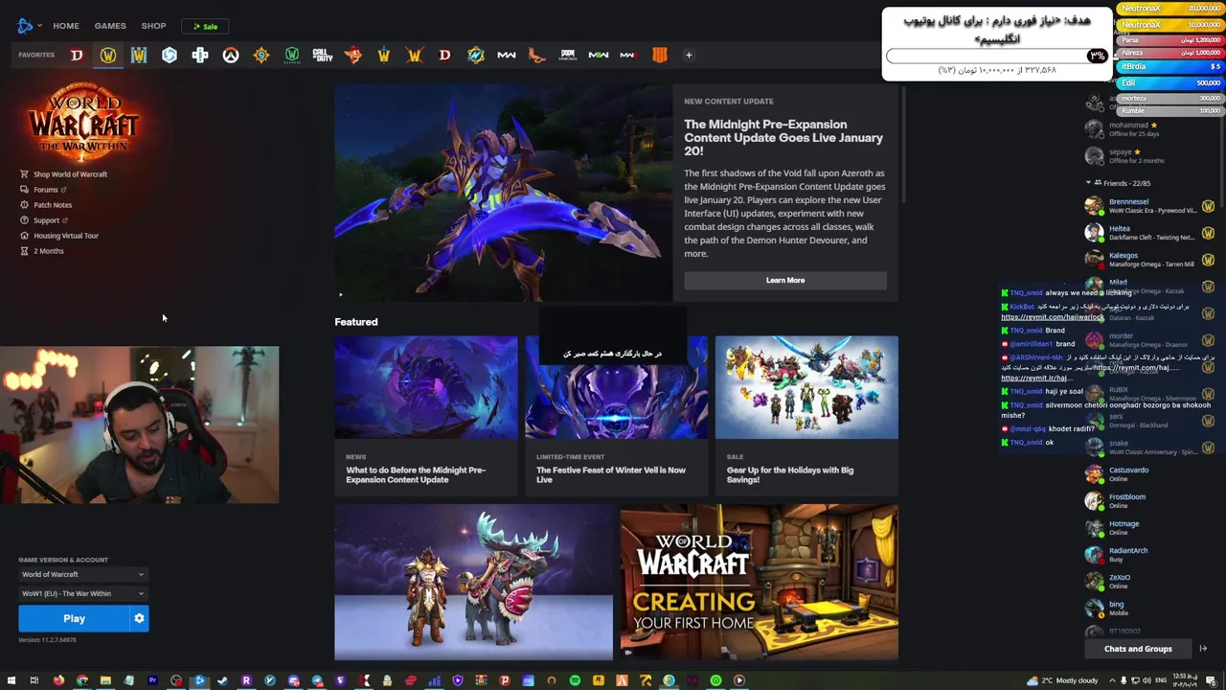Go to the GAMES tab
Screen dimensions: 1226x690
point(110,26)
